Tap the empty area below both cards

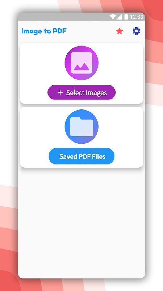81,223
